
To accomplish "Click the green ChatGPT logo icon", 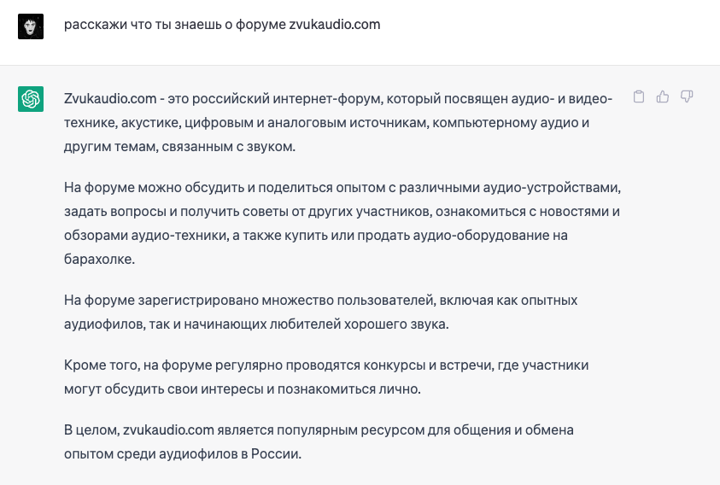I will point(31,99).
